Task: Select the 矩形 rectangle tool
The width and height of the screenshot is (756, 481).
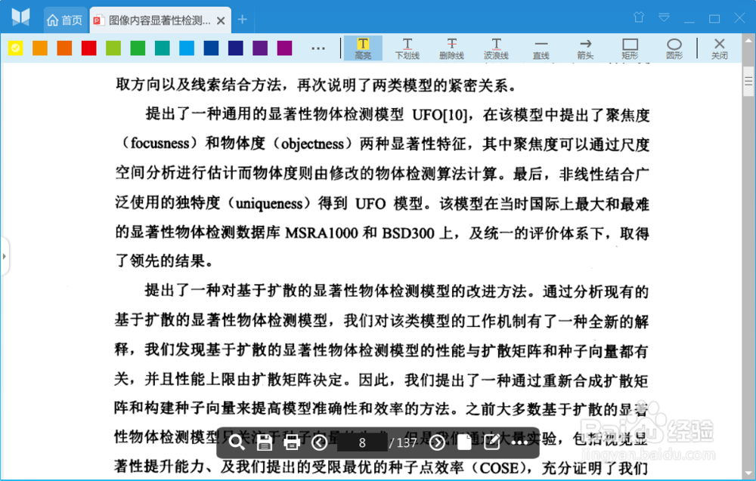Action: click(630, 48)
